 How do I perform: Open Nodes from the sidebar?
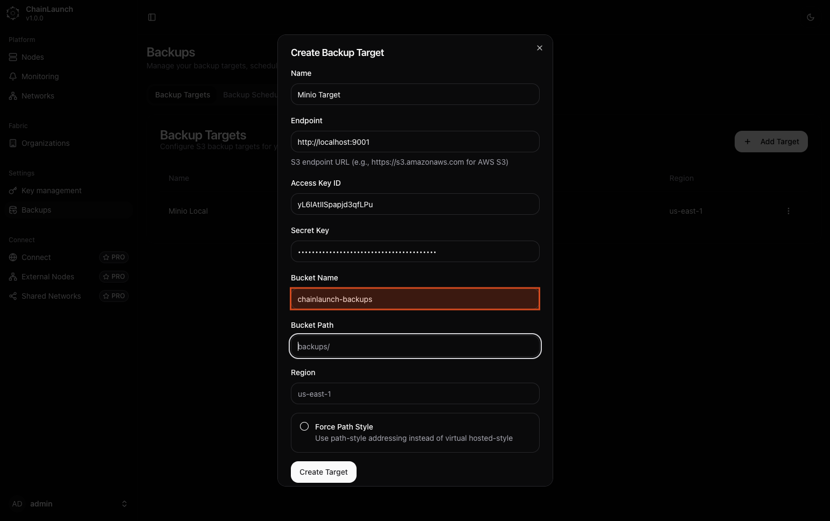coord(33,57)
